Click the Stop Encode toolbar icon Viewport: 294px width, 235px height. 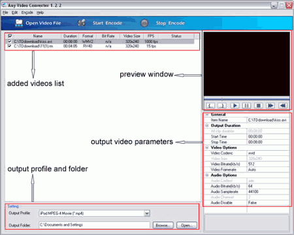(x=144, y=23)
